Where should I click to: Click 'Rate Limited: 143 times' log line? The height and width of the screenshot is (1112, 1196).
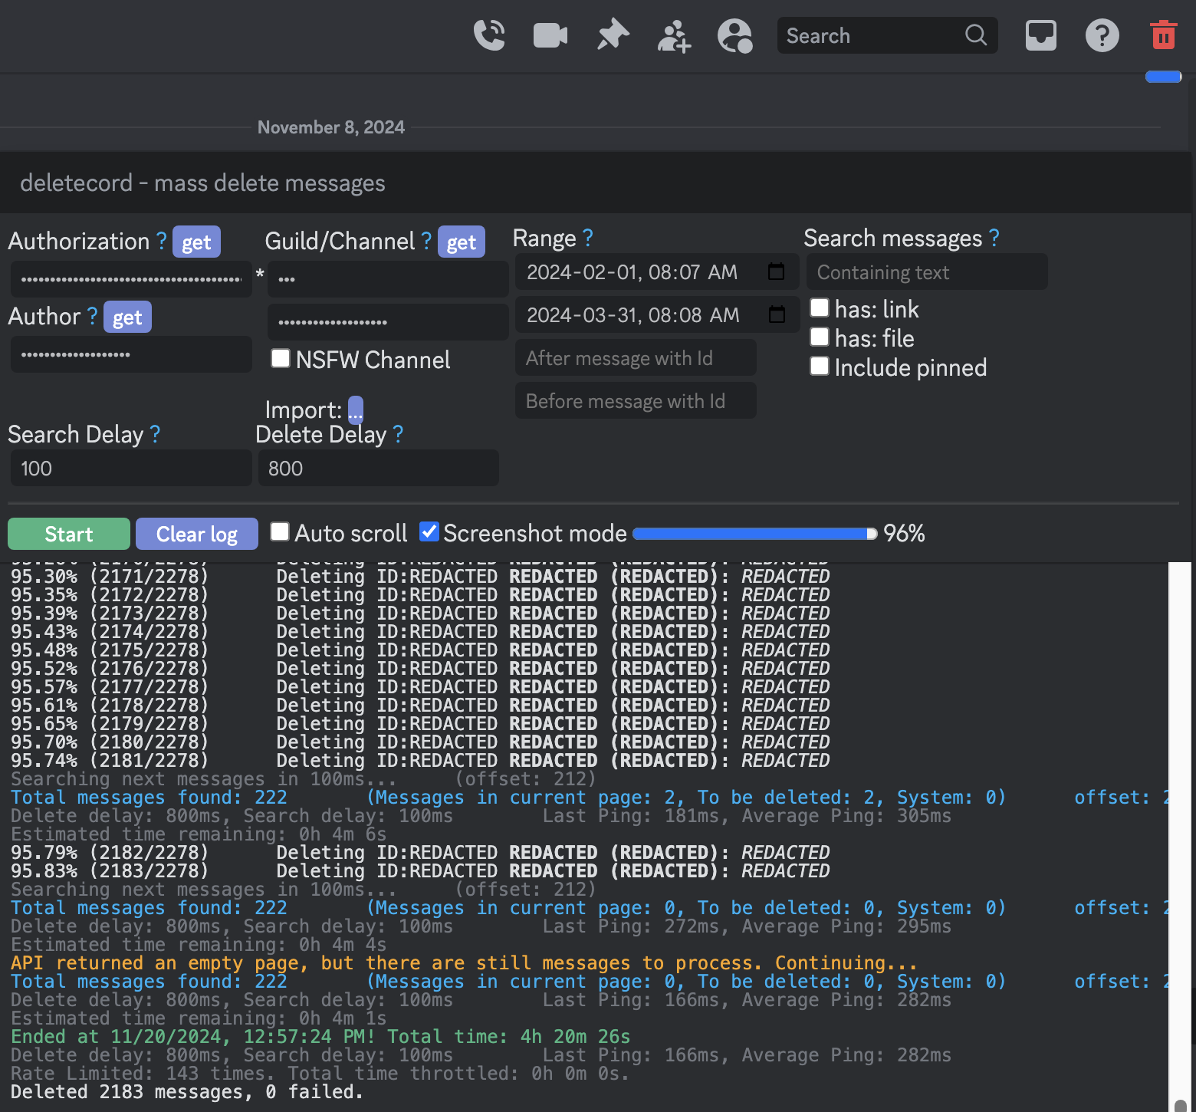pyautogui.click(x=320, y=1074)
